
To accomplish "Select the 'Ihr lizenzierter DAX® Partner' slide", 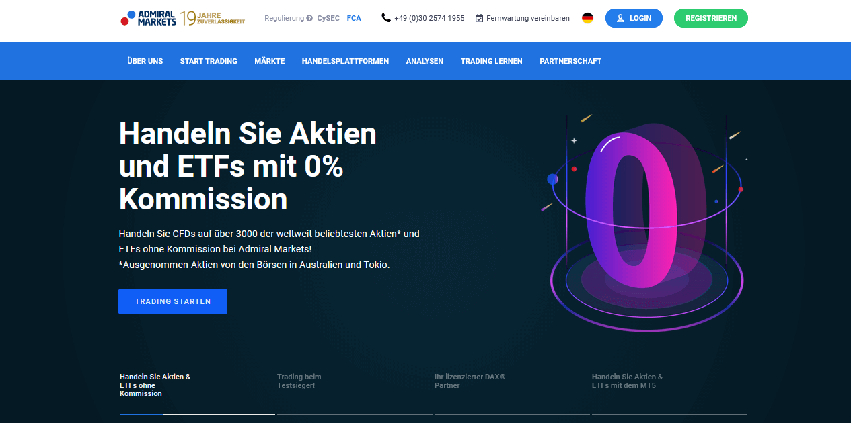I will coord(470,381).
